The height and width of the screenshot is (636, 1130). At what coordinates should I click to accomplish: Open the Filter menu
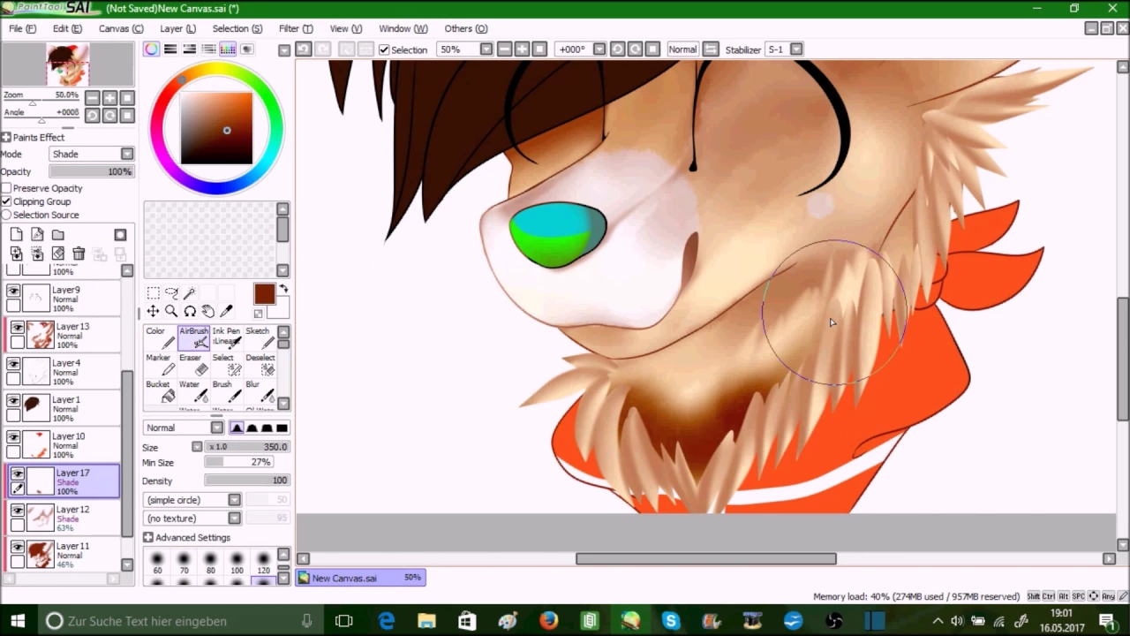pyautogui.click(x=296, y=28)
